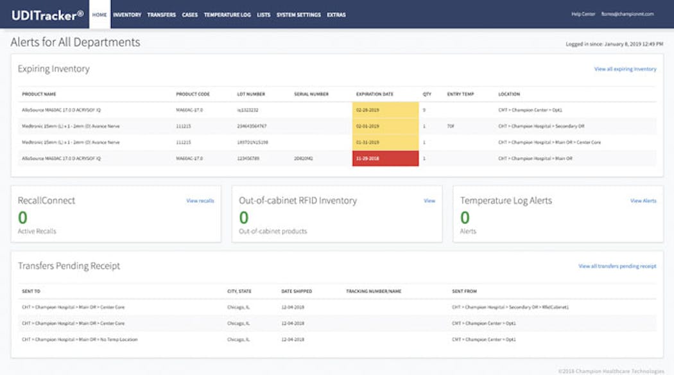
Task: Open the Cases menu item
Action: click(189, 15)
